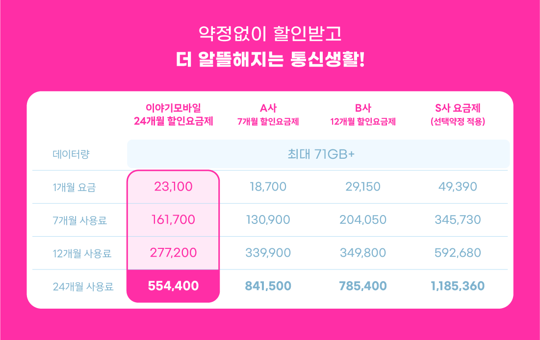Click the 12개월 사용료 row label
Viewport: 540px width, 340px height.
pos(82,253)
